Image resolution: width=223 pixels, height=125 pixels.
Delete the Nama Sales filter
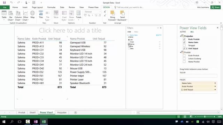tap(161, 35)
